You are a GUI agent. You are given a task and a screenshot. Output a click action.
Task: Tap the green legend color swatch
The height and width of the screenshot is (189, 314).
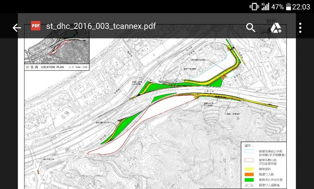pyautogui.click(x=249, y=180)
